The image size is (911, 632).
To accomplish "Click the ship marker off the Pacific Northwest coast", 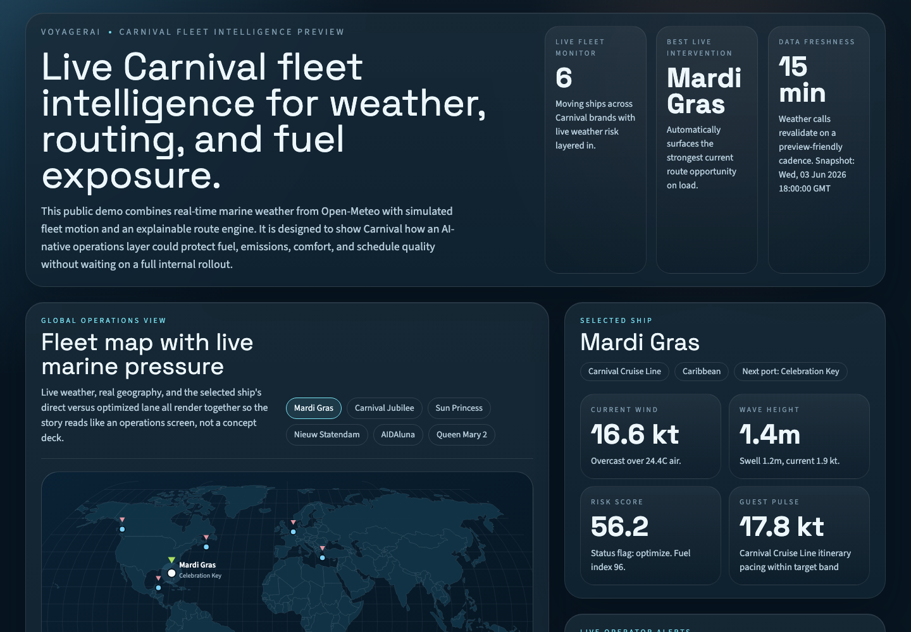I will [x=122, y=530].
